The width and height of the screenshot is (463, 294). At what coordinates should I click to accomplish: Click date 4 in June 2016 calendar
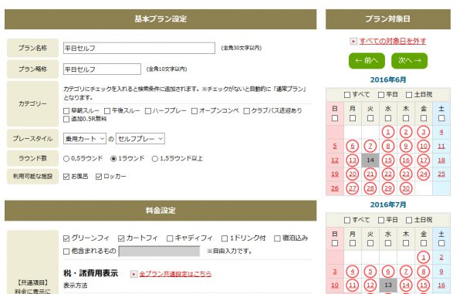coord(441,132)
